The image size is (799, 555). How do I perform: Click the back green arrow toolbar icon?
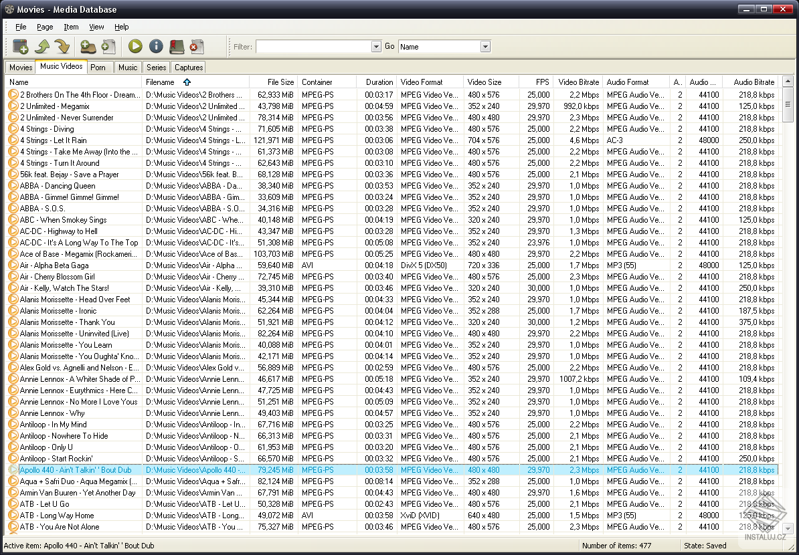(43, 47)
